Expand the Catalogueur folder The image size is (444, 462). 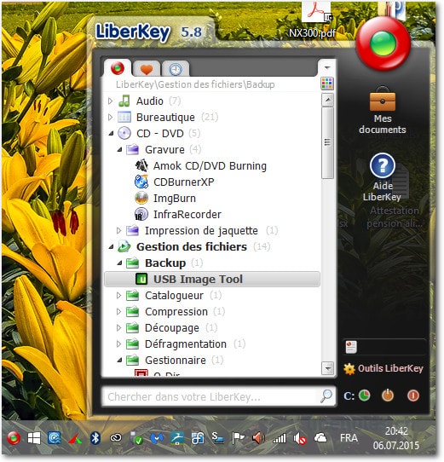pyautogui.click(x=119, y=295)
